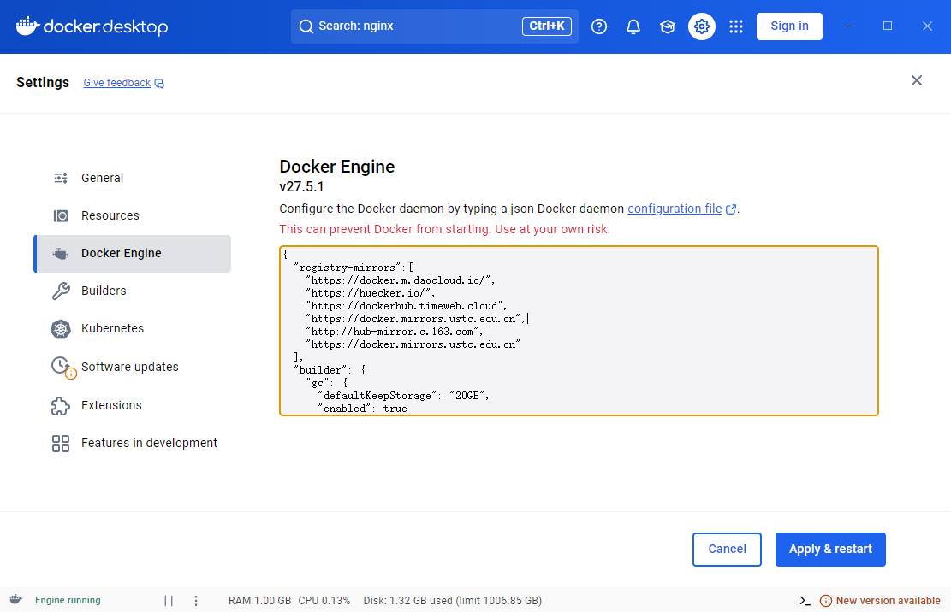Viewport: 951px width, 612px height.
Task: Click the Software updates clock icon
Action: (x=62, y=367)
